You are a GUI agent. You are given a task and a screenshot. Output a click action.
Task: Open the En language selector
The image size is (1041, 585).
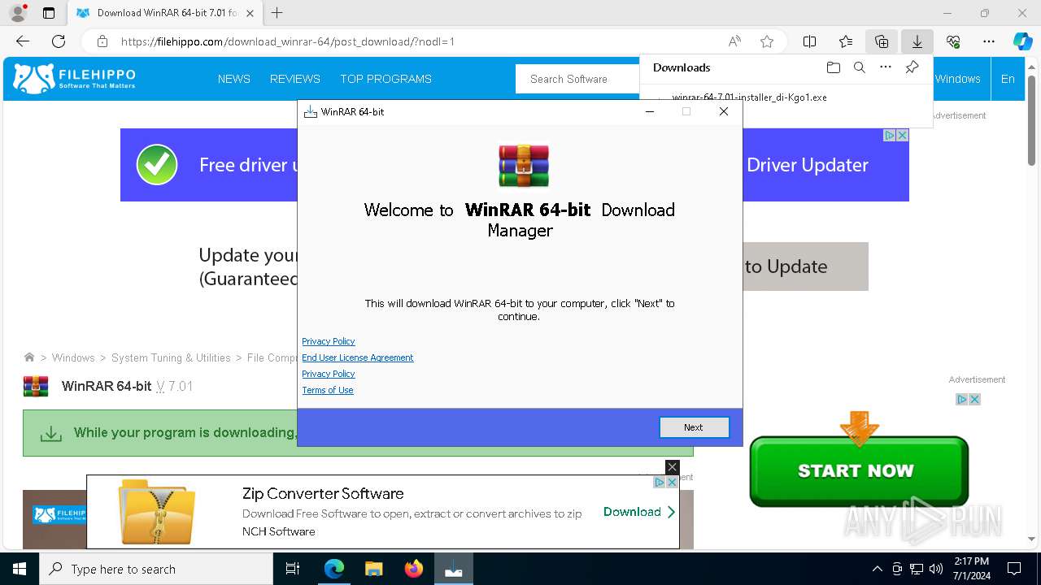pyautogui.click(x=1008, y=79)
